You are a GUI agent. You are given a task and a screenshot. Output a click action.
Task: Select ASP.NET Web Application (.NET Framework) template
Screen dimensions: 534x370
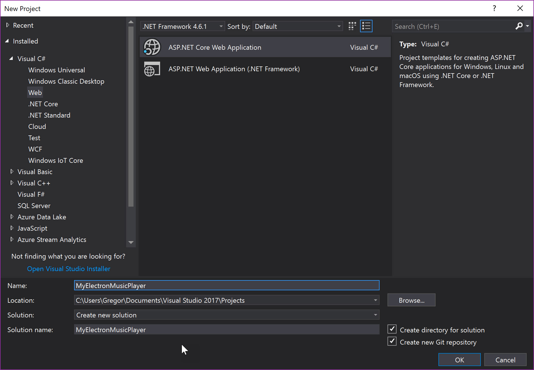(x=265, y=69)
